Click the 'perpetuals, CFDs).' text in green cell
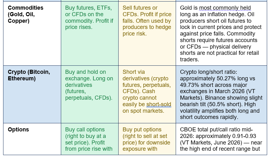The height and width of the screenshot is (156, 269). (x=89, y=98)
